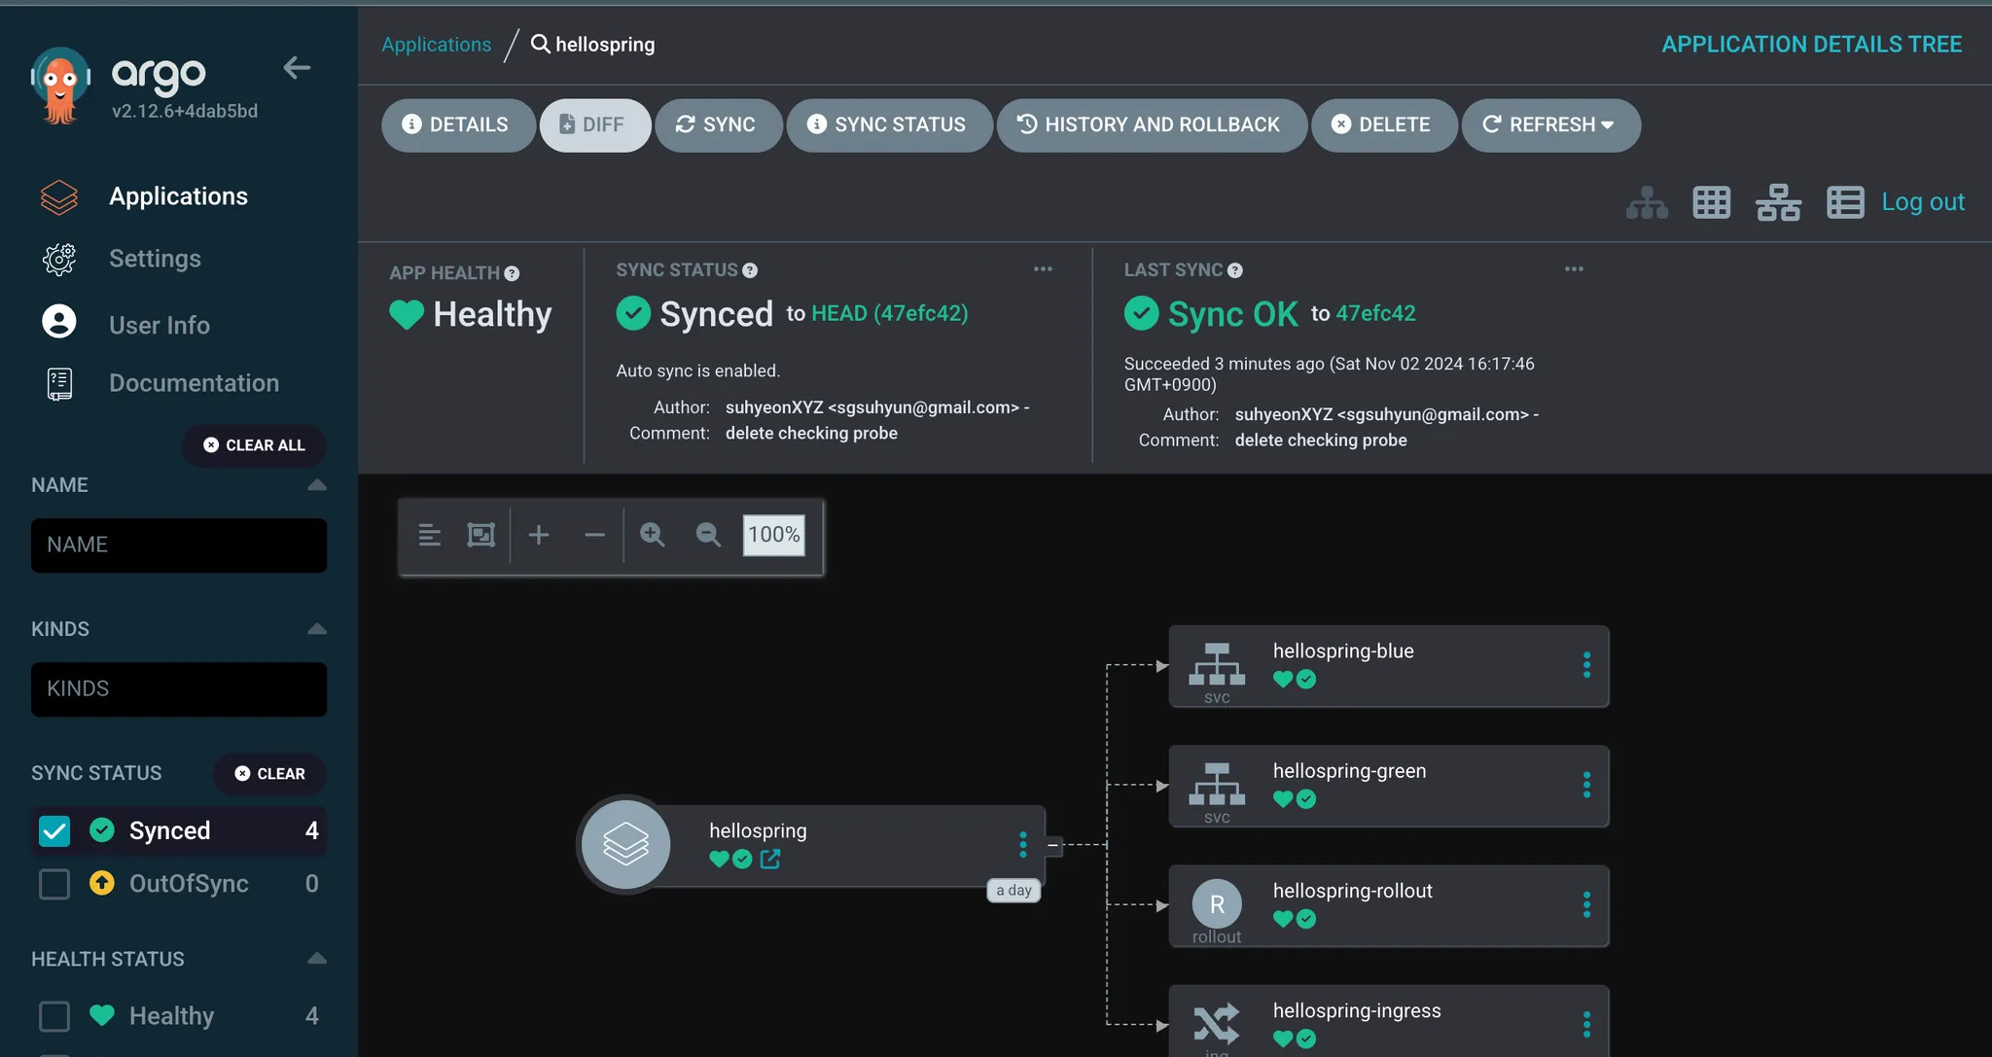This screenshot has width=1992, height=1057.
Task: Switch to the list view icon
Action: point(1844,202)
